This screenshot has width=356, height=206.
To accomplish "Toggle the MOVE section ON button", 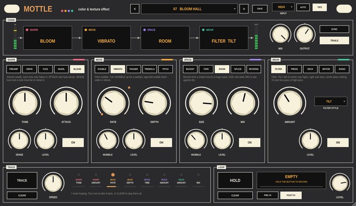I will [x=162, y=143].
